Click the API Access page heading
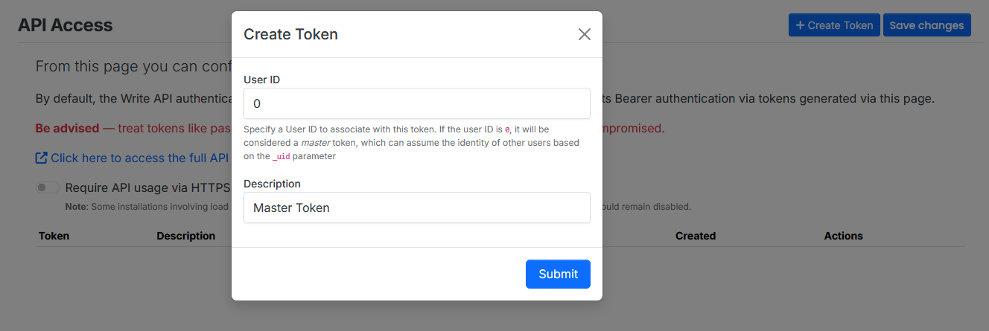 pyautogui.click(x=65, y=25)
